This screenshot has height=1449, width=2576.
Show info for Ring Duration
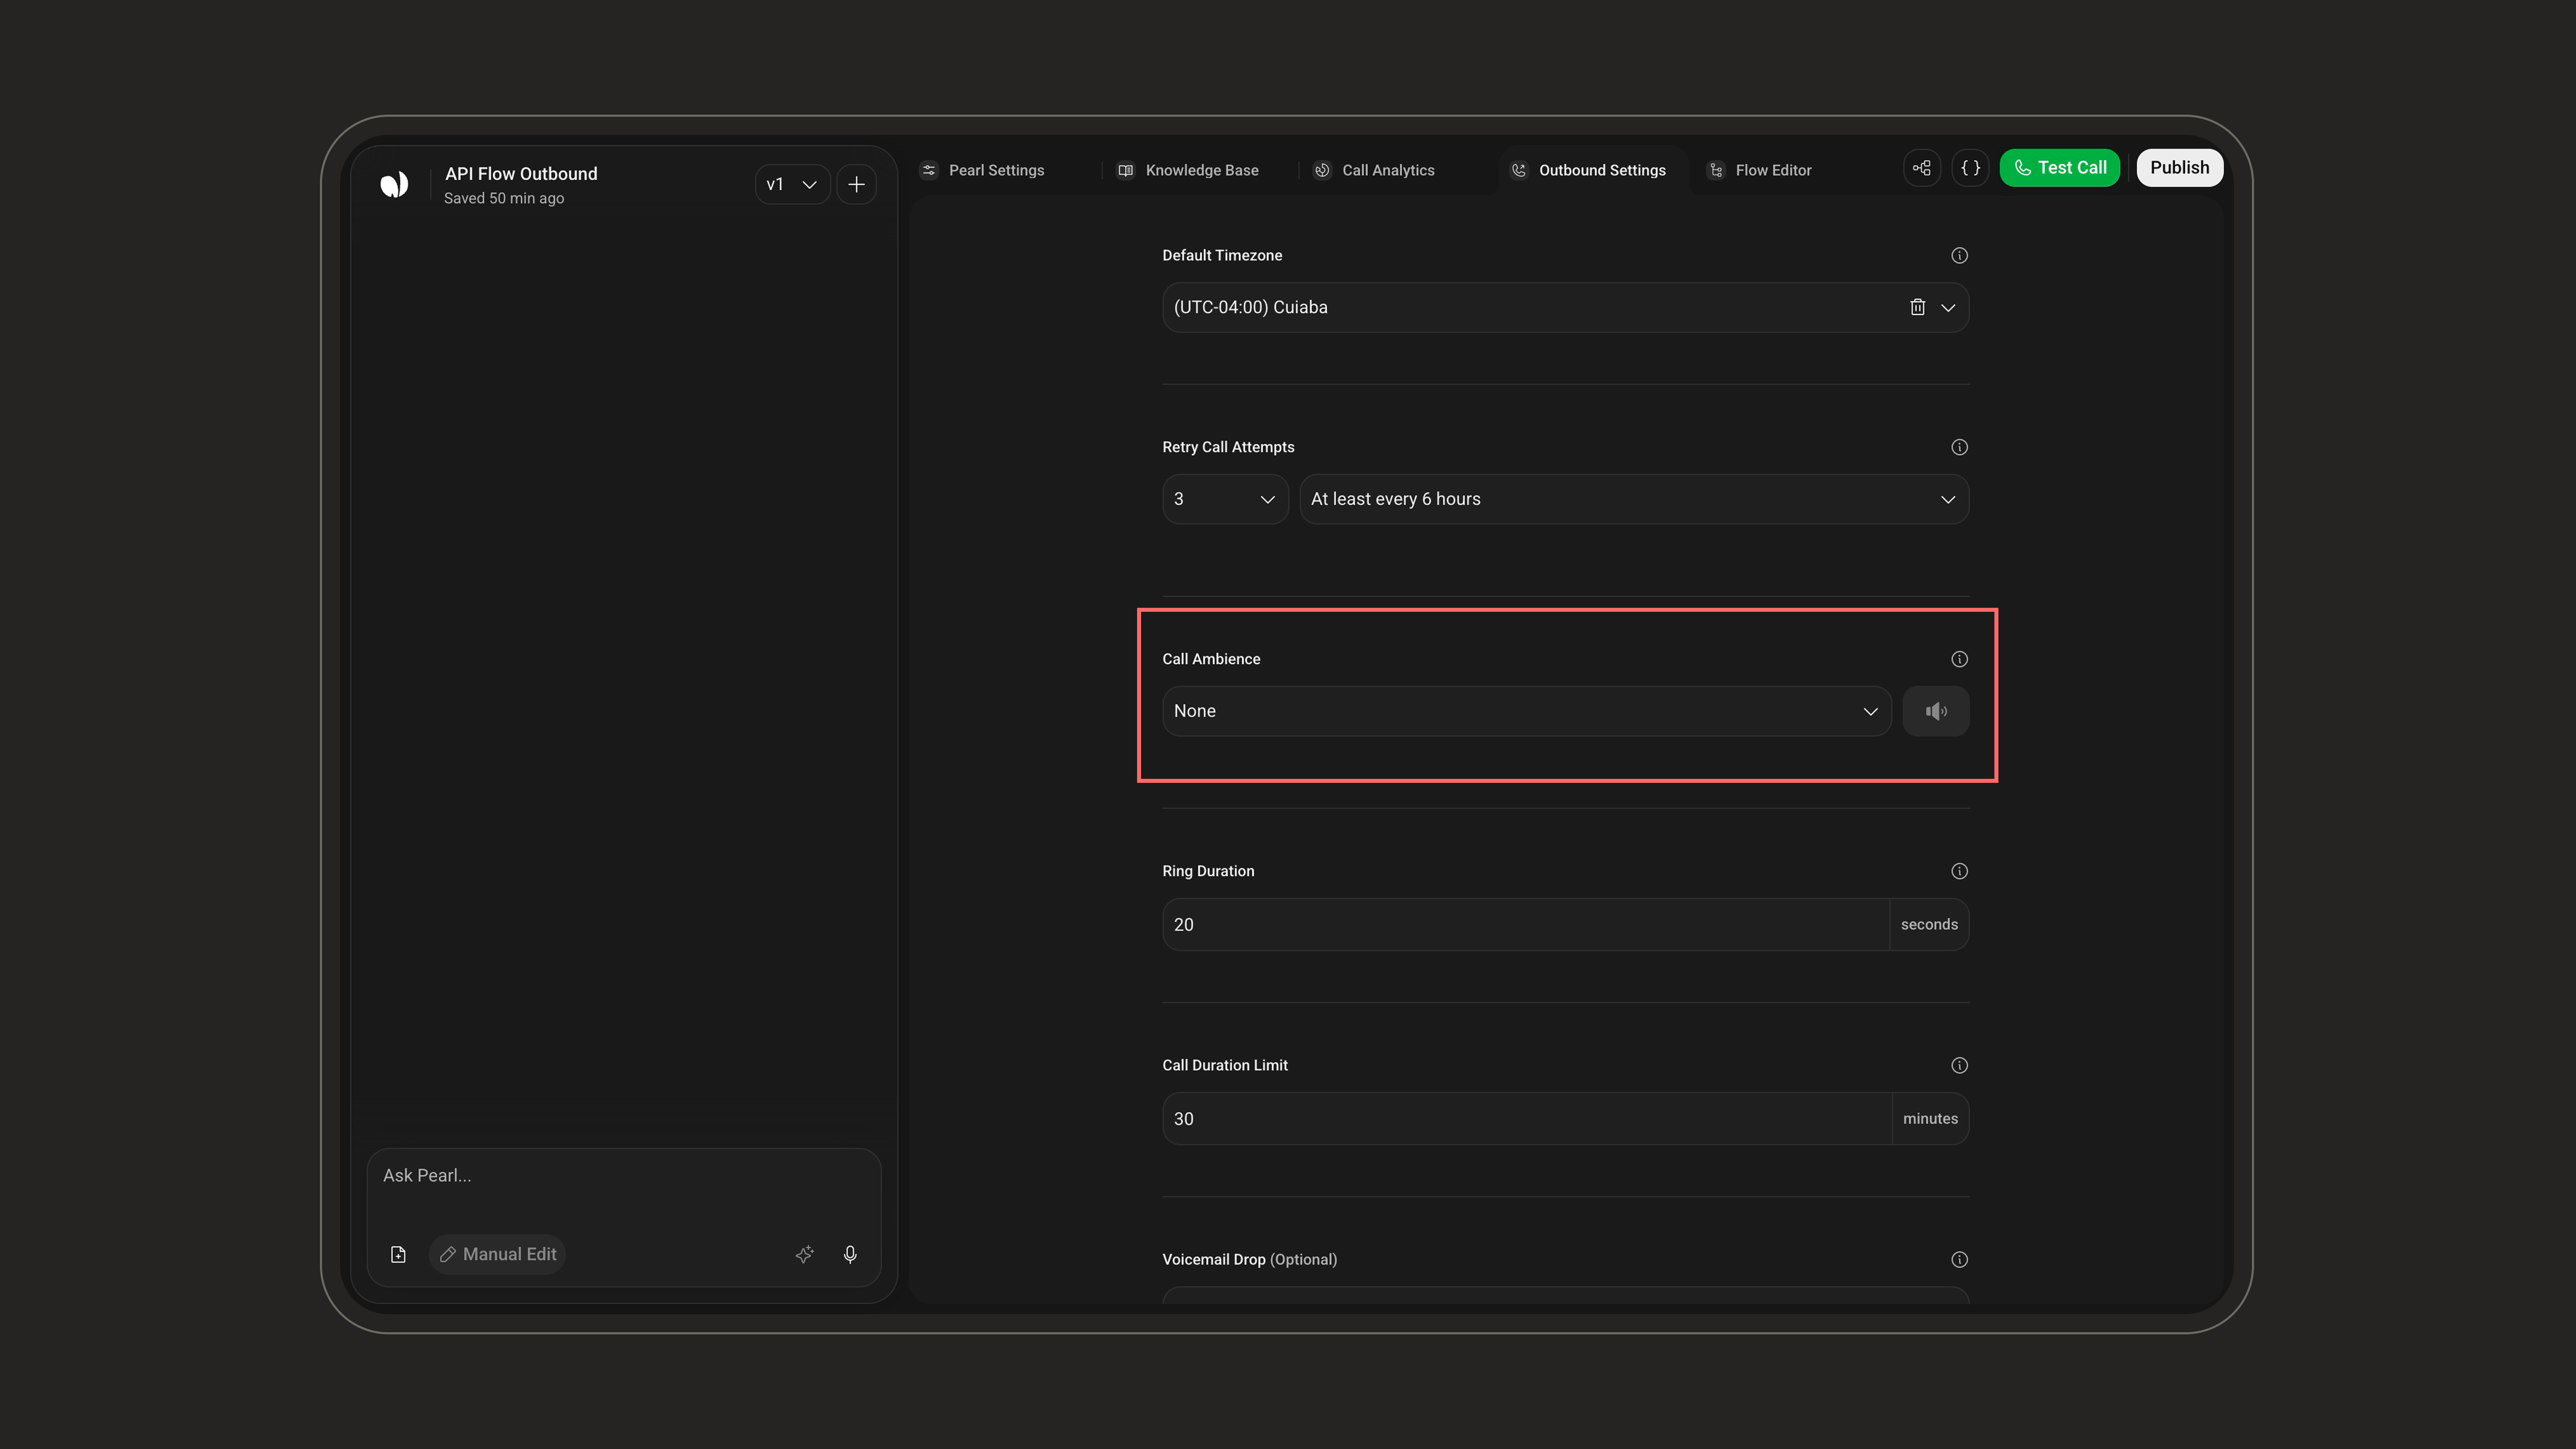(1959, 871)
